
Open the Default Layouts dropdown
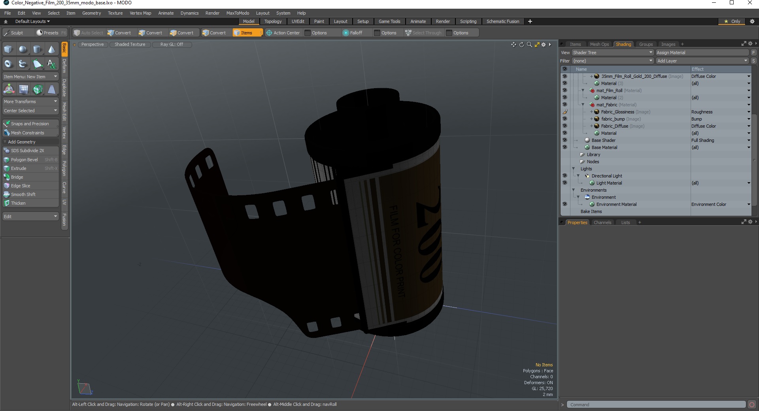32,21
